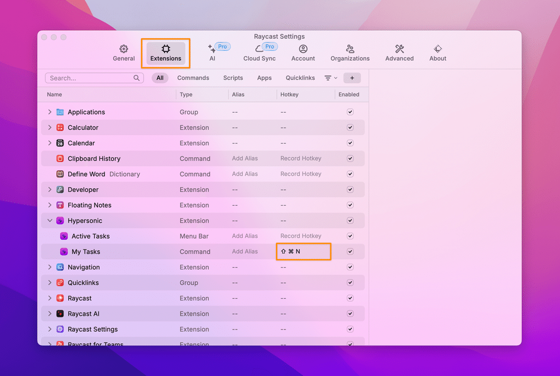Select the Hotkey column header
The height and width of the screenshot is (376, 560).
[x=289, y=94]
